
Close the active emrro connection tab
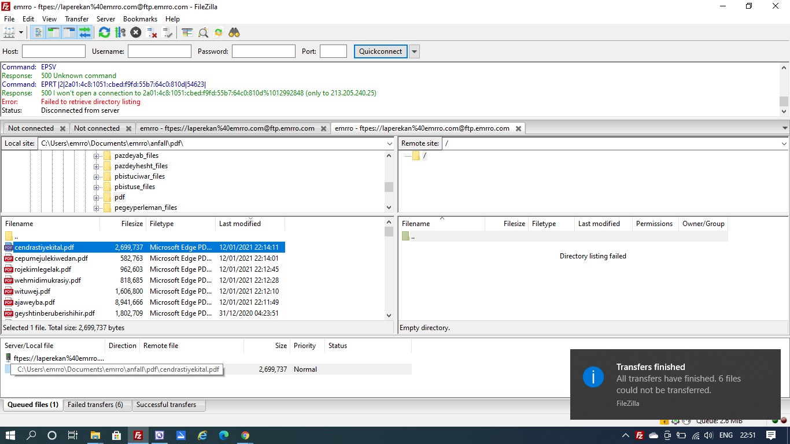coord(519,128)
